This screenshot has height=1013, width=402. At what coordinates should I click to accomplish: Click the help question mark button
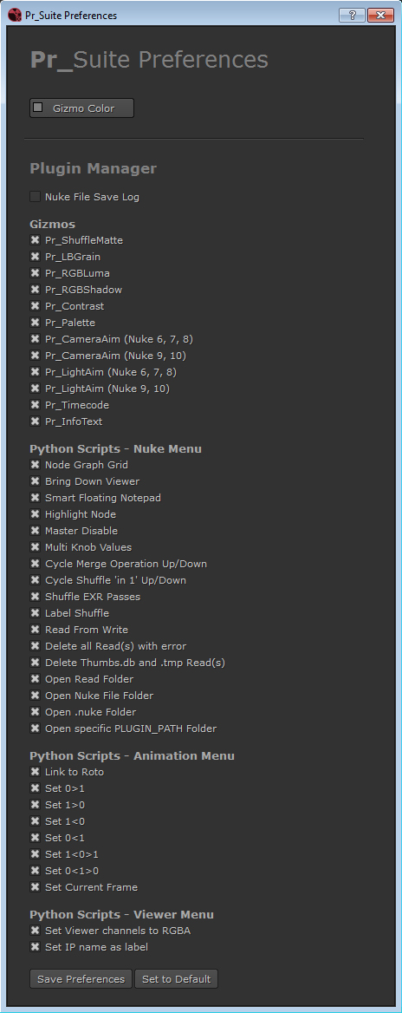click(x=353, y=15)
